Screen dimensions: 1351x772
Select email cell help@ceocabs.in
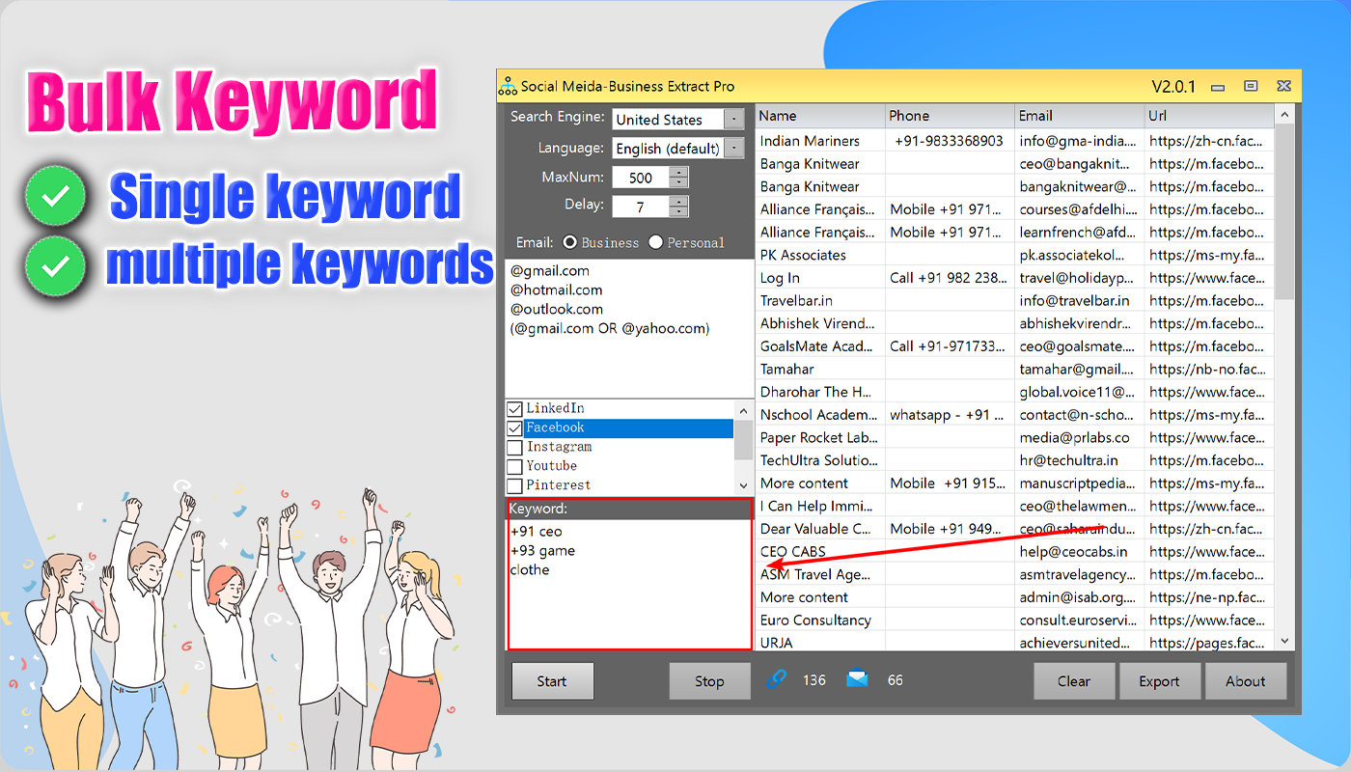(1079, 552)
